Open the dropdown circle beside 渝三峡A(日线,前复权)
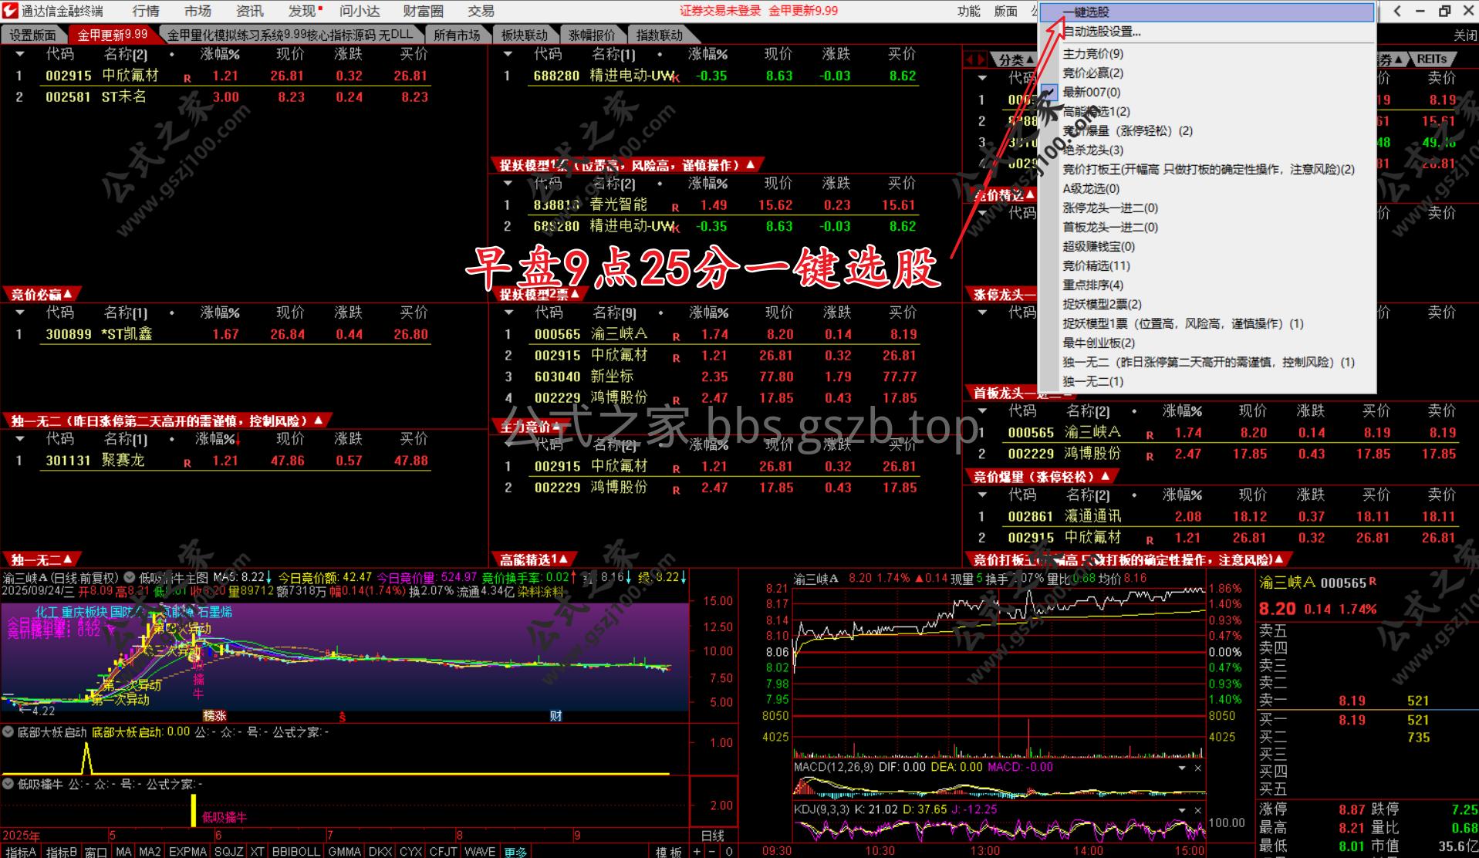The image size is (1479, 858). 129,577
